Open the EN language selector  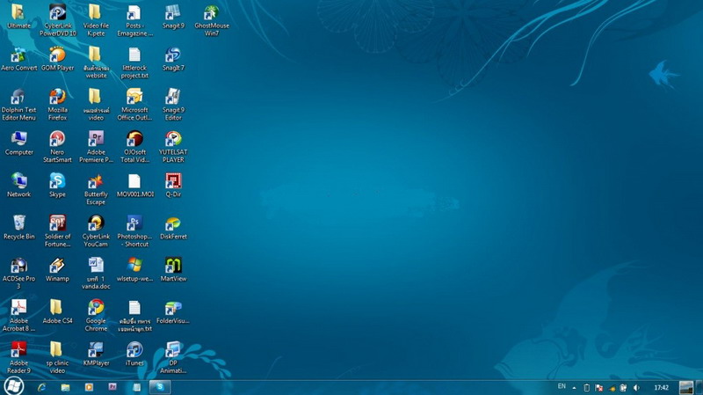[562, 386]
